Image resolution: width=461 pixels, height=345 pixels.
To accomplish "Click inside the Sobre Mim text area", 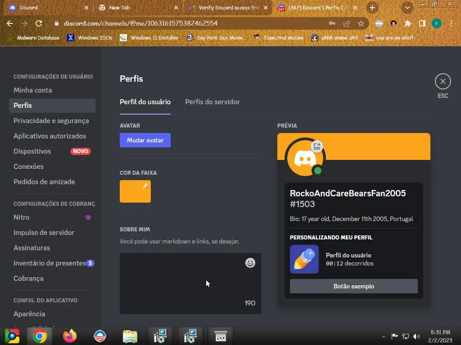I will pos(190,283).
